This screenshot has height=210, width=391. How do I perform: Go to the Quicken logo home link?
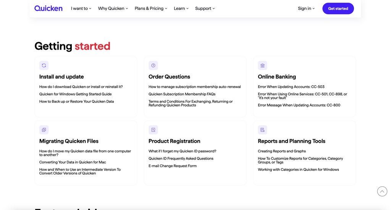(x=48, y=8)
